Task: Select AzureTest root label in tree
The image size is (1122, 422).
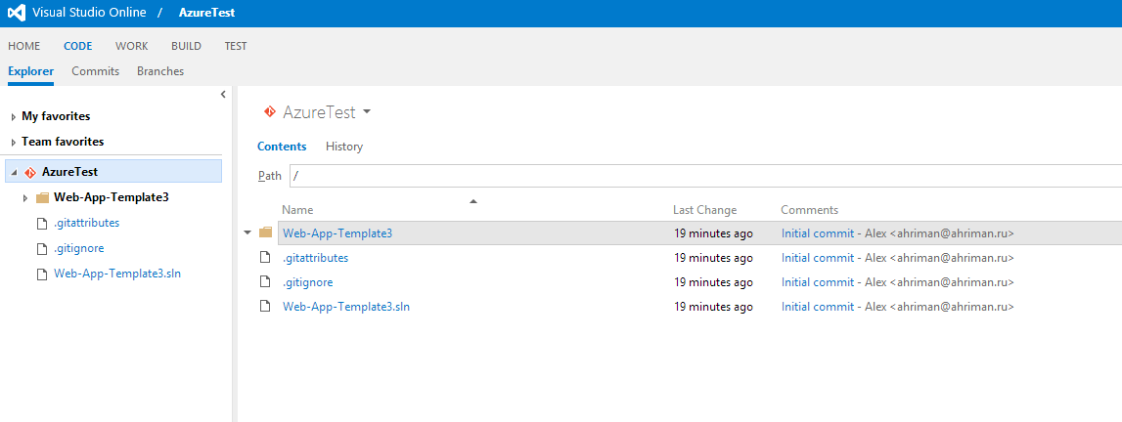Action: 70,171
